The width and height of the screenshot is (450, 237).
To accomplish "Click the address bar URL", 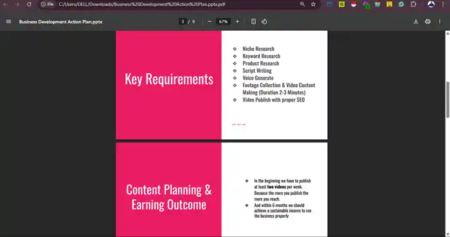I will click(142, 4).
